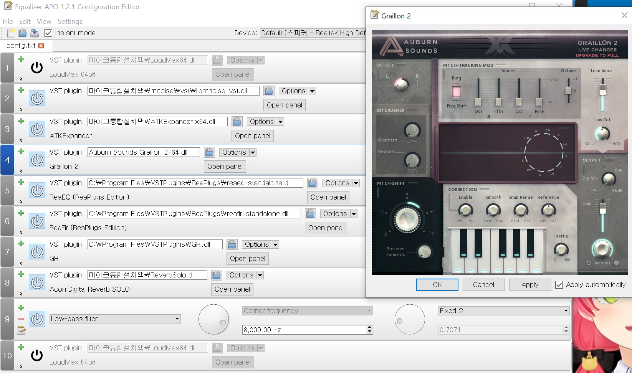Click the open file toolbar icon
632x373 pixels.
(23, 33)
